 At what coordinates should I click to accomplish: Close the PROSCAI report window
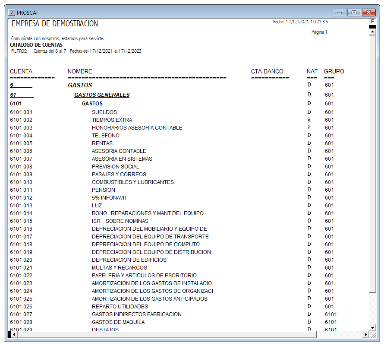(369, 12)
